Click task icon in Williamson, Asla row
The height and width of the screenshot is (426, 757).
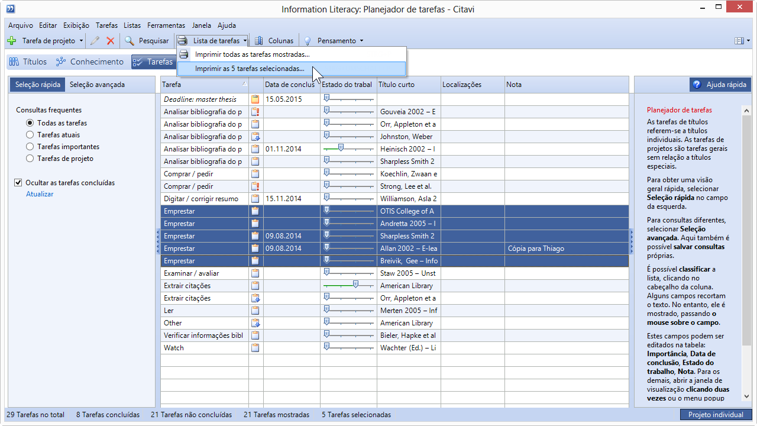tap(255, 199)
